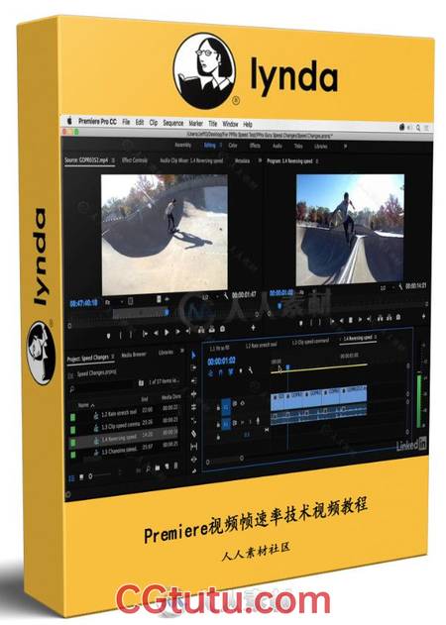Toggle the A1 audio track target
This screenshot has width=446, height=625.
point(226,425)
